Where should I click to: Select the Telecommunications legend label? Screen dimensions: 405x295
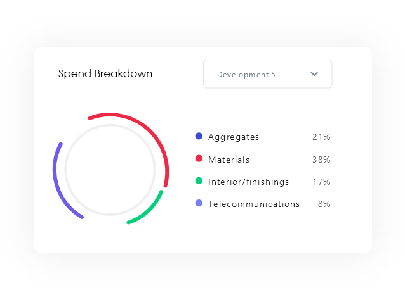(254, 204)
